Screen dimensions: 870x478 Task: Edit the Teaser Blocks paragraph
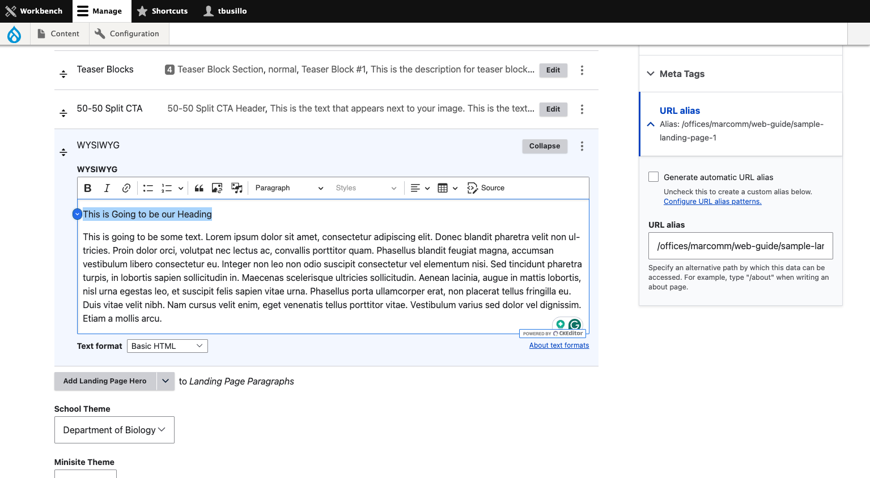[x=553, y=70]
